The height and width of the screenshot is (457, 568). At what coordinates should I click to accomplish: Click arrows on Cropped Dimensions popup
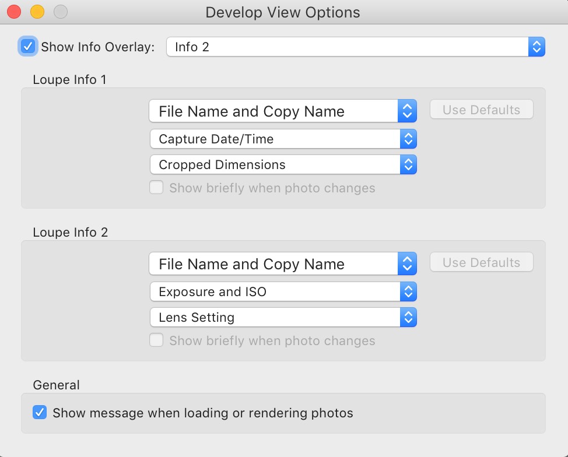pos(408,165)
